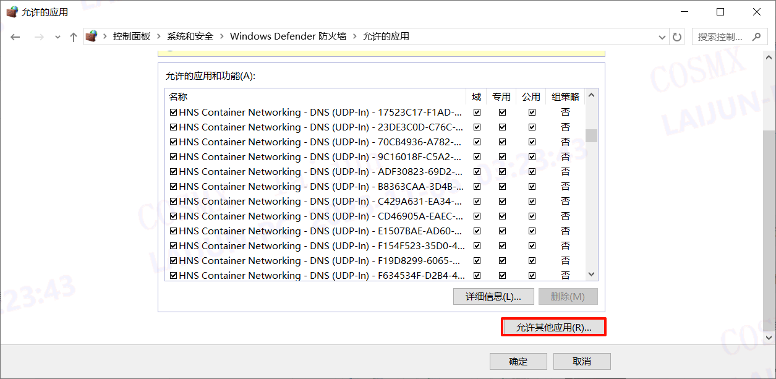Click the app list scrollbar thumb
Viewport: 776px width, 379px height.
point(591,135)
